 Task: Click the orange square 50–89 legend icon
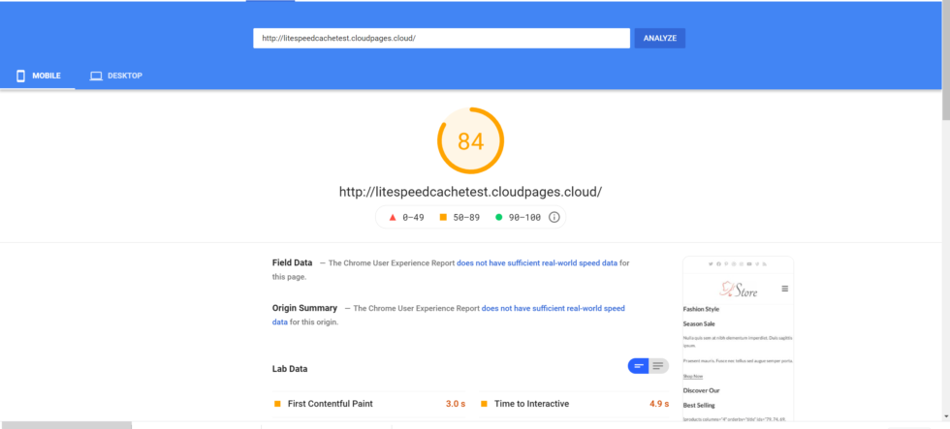click(444, 218)
